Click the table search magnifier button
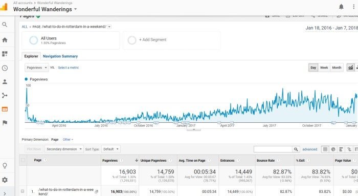This screenshot has height=196, width=358. [x=296, y=149]
